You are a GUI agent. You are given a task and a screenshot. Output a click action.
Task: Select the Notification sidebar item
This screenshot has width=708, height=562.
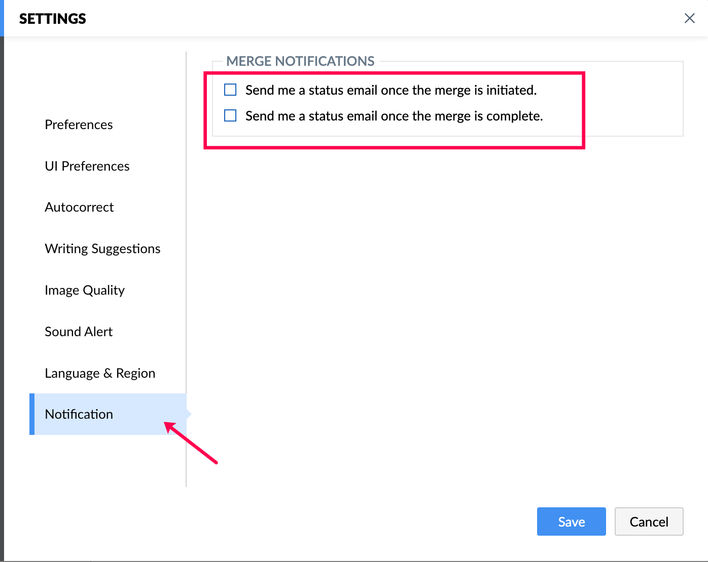tap(79, 414)
